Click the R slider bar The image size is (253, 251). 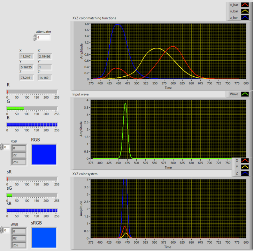(32, 92)
